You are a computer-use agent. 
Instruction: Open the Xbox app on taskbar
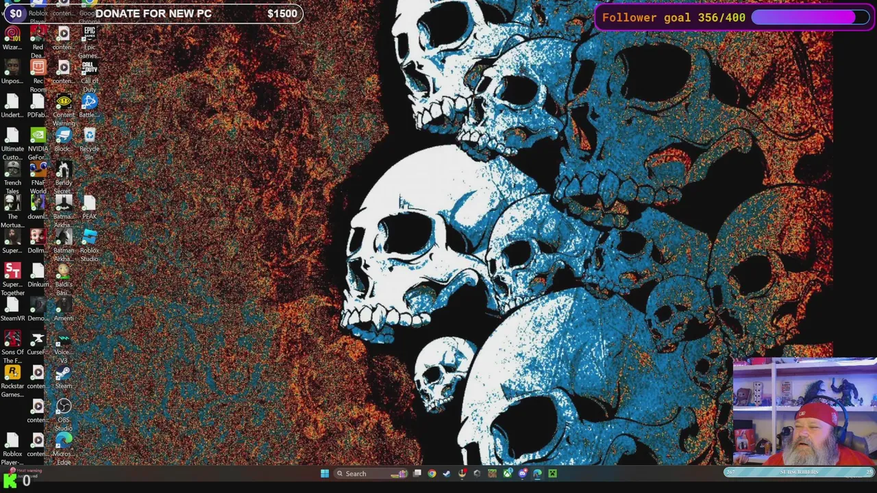[x=508, y=473]
